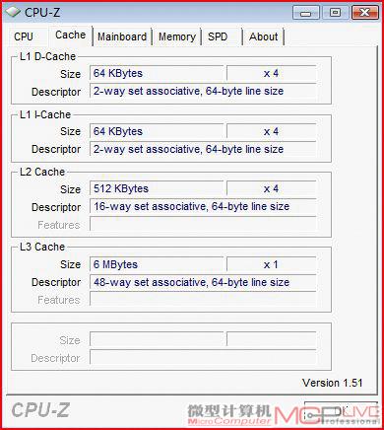The image size is (384, 430).
Task: Minimize the CPU-Z window
Action: pos(306,13)
